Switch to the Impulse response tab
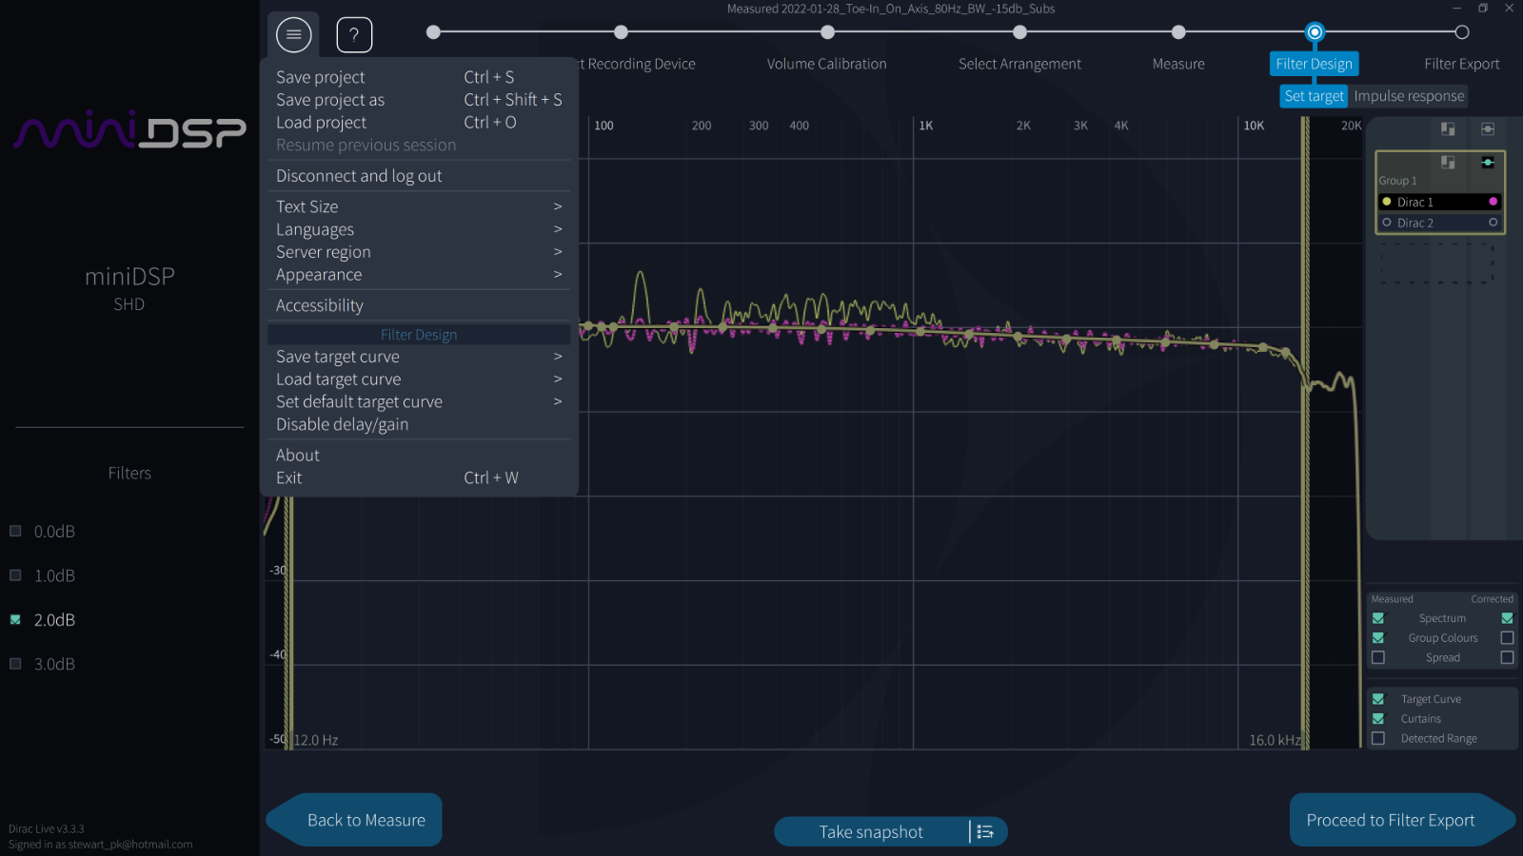The image size is (1523, 856). [x=1409, y=96]
